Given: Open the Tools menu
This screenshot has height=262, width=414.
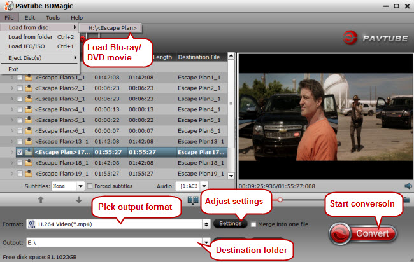Looking at the screenshot, I should 53,18.
